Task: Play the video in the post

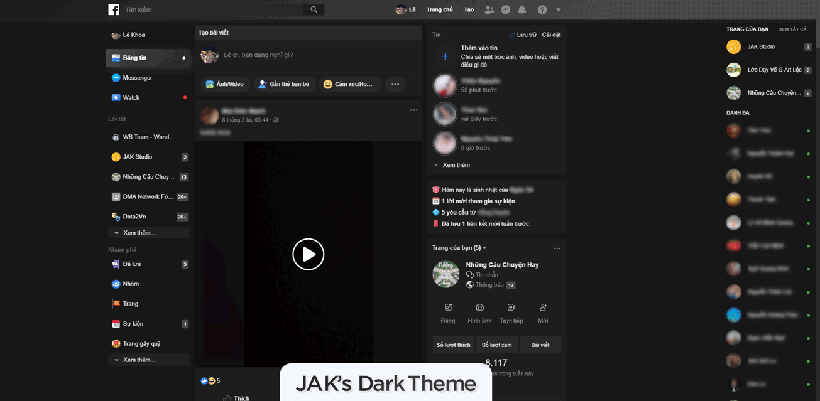Action: pos(309,254)
